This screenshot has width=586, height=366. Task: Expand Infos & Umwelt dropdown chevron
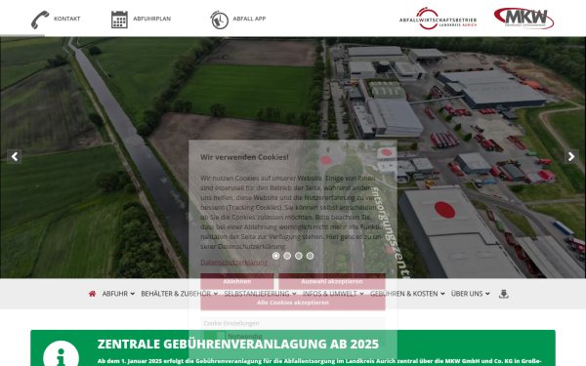(x=361, y=294)
